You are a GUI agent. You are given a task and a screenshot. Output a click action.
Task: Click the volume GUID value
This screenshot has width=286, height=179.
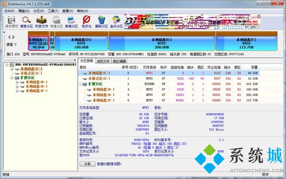pyautogui.click(x=144, y=155)
